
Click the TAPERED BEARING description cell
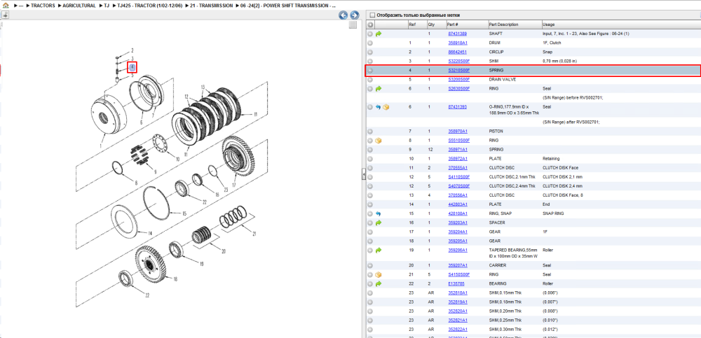tap(515, 253)
